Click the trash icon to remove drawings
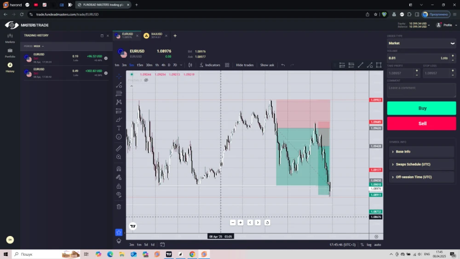Image resolution: width=460 pixels, height=259 pixels. click(x=119, y=207)
